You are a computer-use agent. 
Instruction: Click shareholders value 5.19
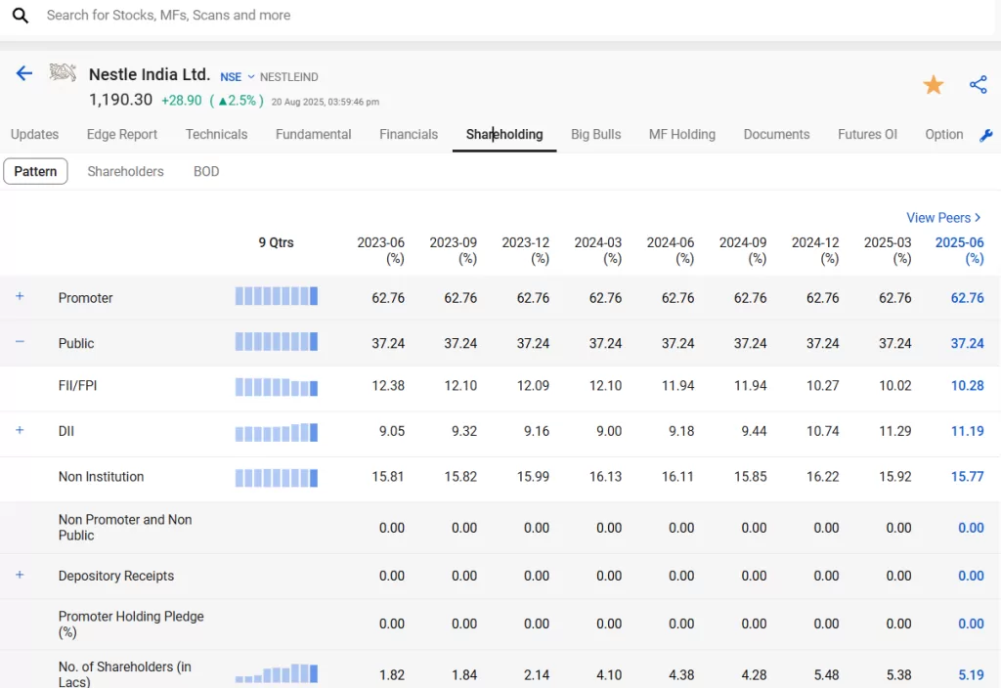point(971,675)
